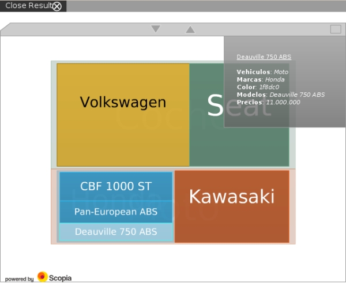Select the CBF 1000 ST cell
Image resolution: width=346 pixels, height=286 pixels.
click(116, 186)
